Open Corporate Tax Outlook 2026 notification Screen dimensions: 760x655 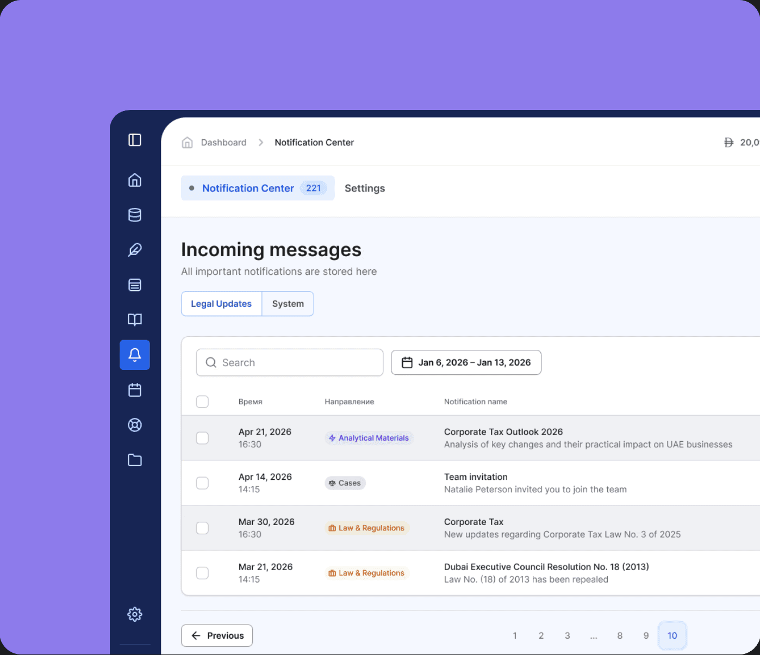503,432
